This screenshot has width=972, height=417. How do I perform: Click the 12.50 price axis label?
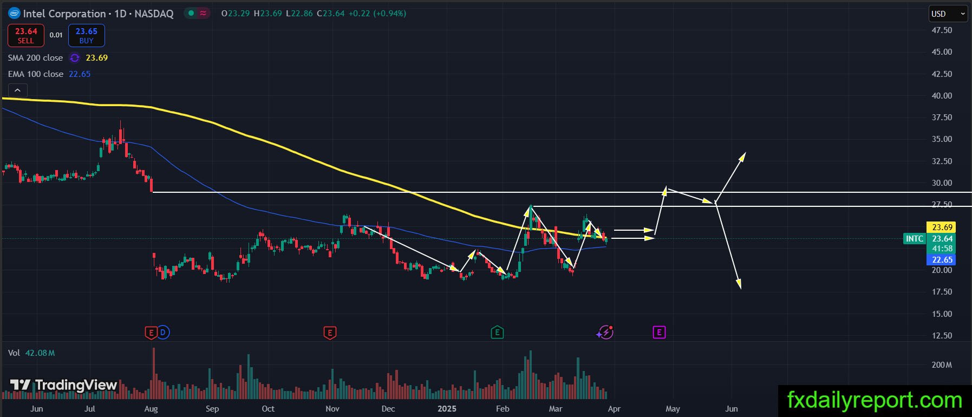pyautogui.click(x=942, y=336)
